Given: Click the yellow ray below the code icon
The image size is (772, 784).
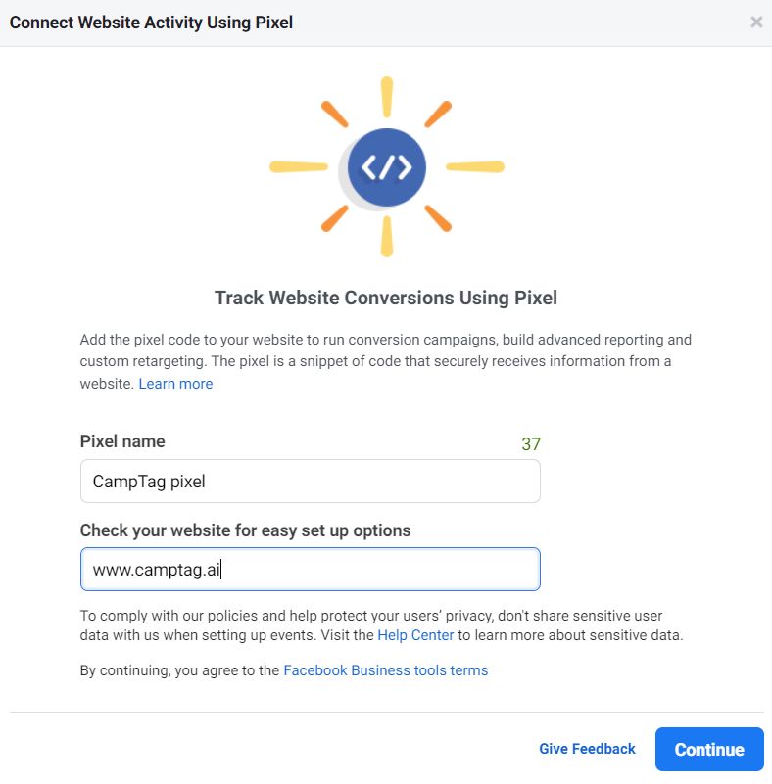Looking at the screenshot, I should coord(387,237).
